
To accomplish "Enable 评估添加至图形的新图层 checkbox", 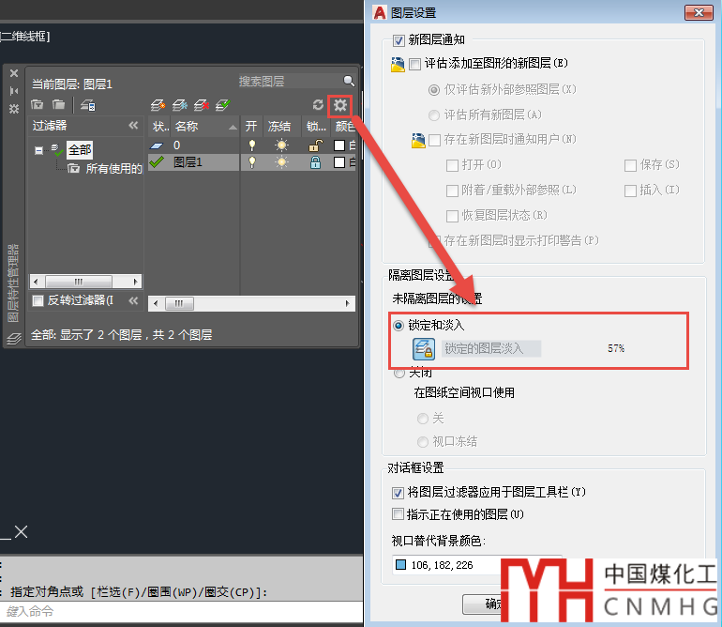I will coord(414,64).
